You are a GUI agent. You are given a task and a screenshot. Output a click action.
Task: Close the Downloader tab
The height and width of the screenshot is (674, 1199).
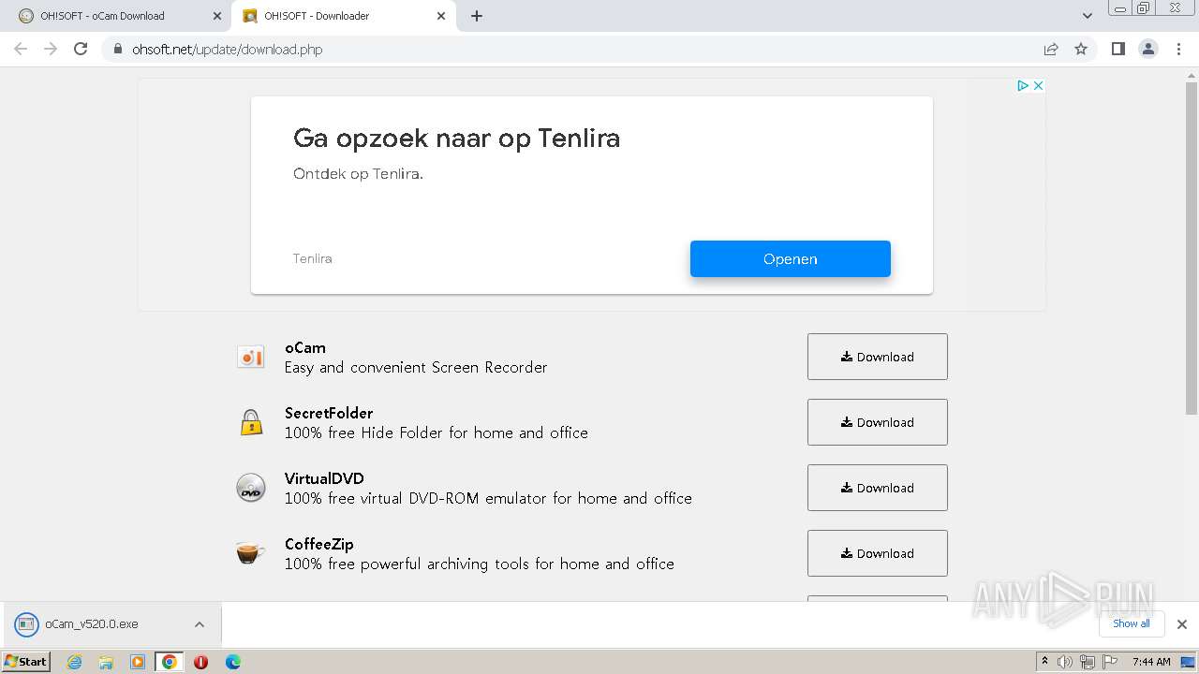pyautogui.click(x=440, y=16)
